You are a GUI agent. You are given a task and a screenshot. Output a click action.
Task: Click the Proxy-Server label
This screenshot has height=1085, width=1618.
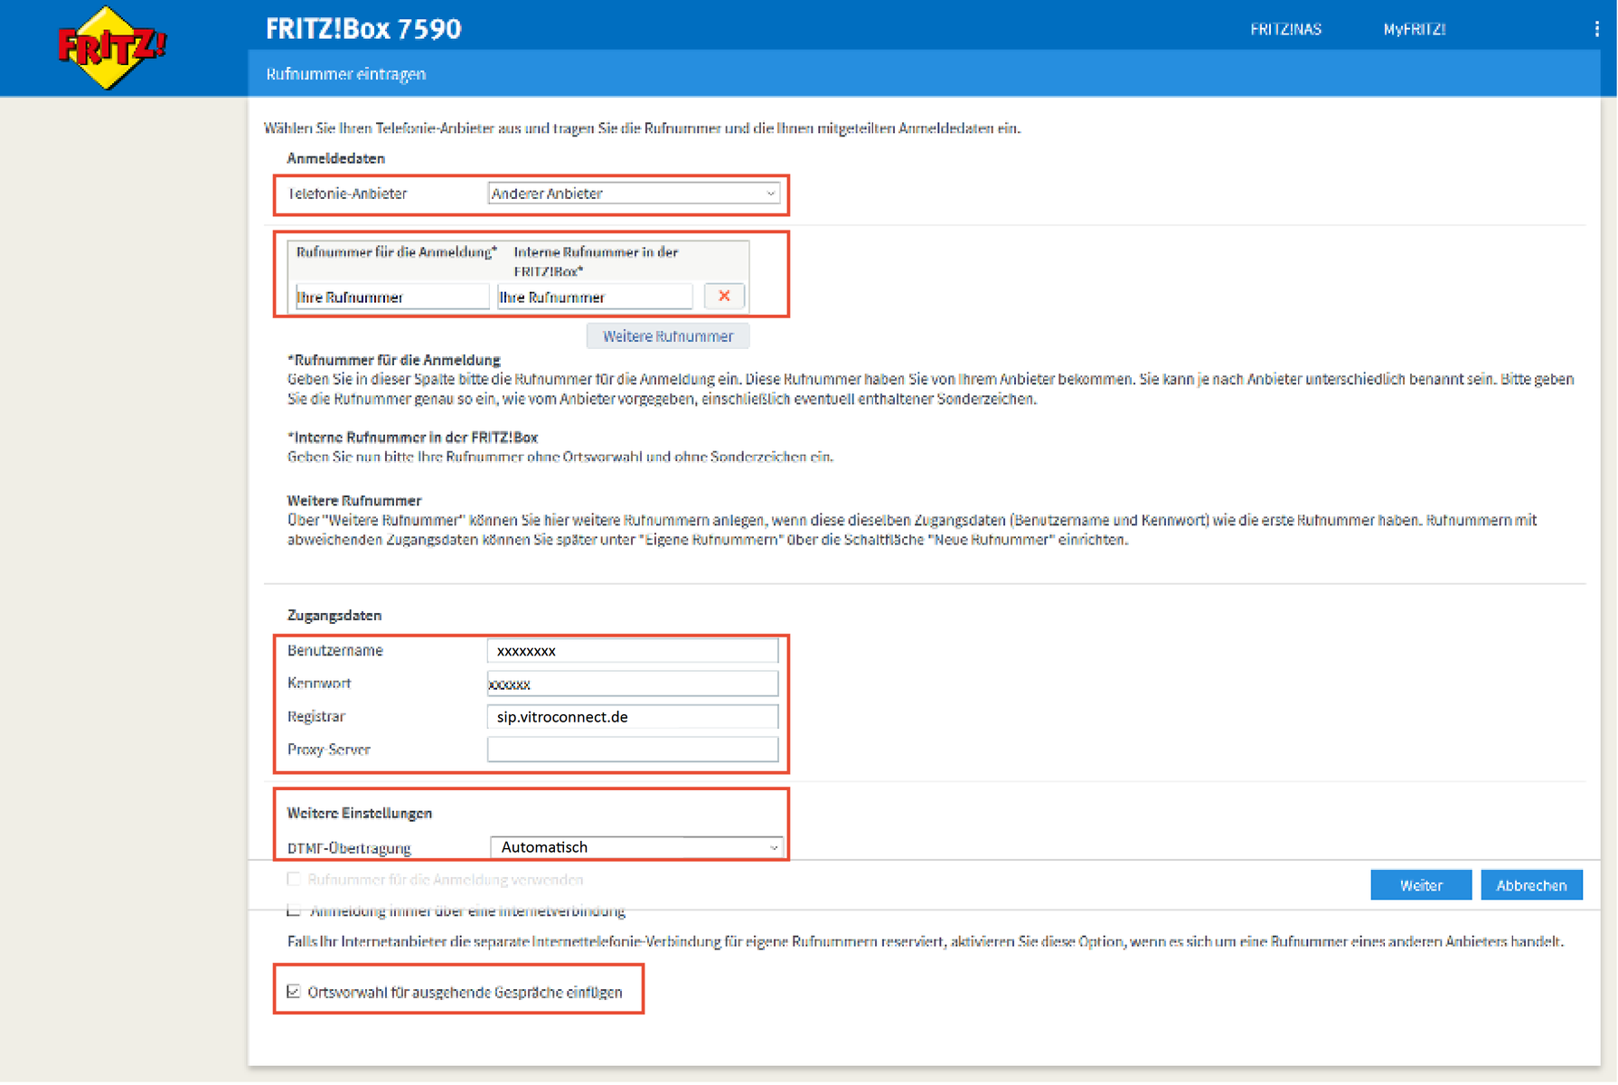coord(329,750)
